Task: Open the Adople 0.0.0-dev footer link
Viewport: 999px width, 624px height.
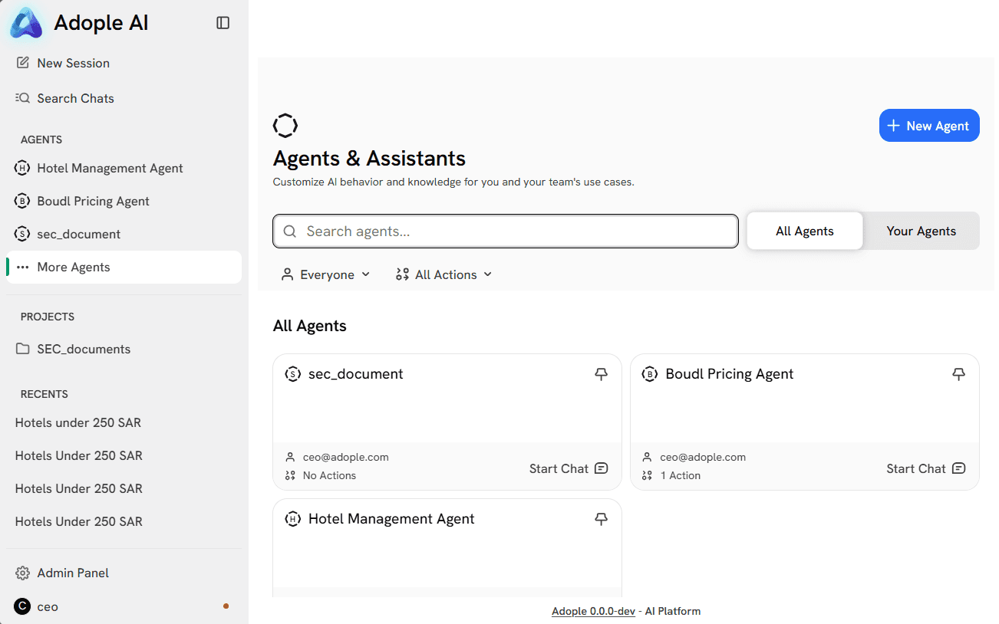Action: pos(593,611)
